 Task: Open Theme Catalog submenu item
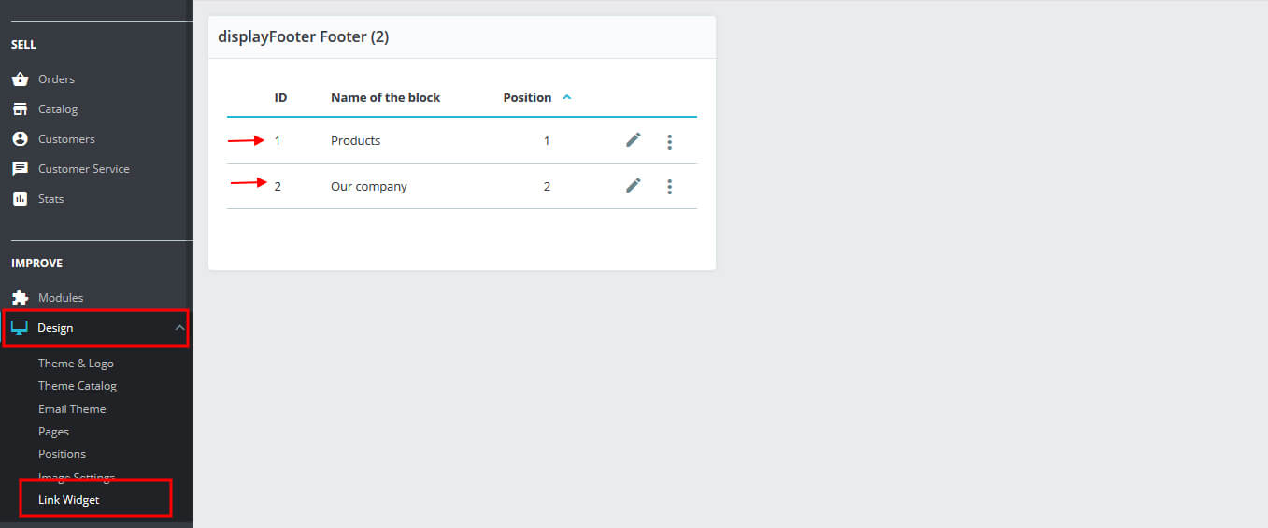(78, 386)
